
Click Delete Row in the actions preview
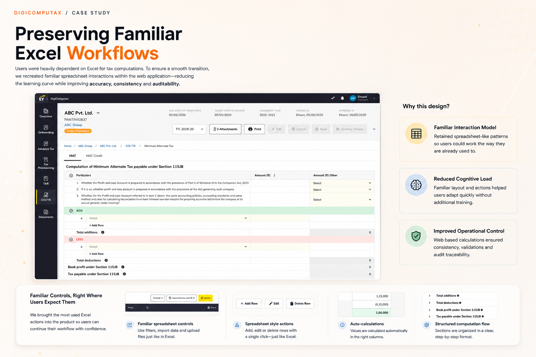pyautogui.click(x=300, y=304)
